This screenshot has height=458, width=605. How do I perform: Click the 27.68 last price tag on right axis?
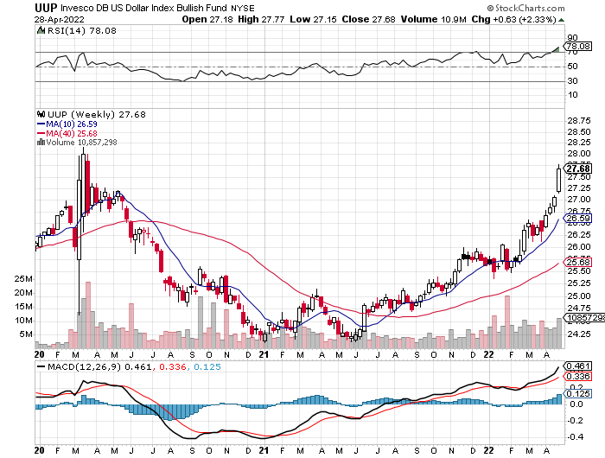pyautogui.click(x=578, y=169)
